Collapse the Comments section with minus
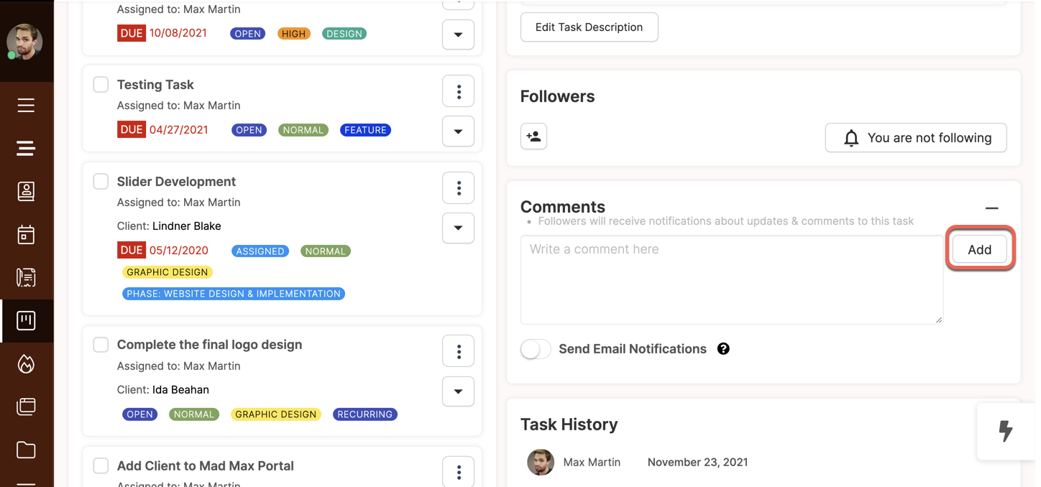The height and width of the screenshot is (487, 1041). coord(992,208)
